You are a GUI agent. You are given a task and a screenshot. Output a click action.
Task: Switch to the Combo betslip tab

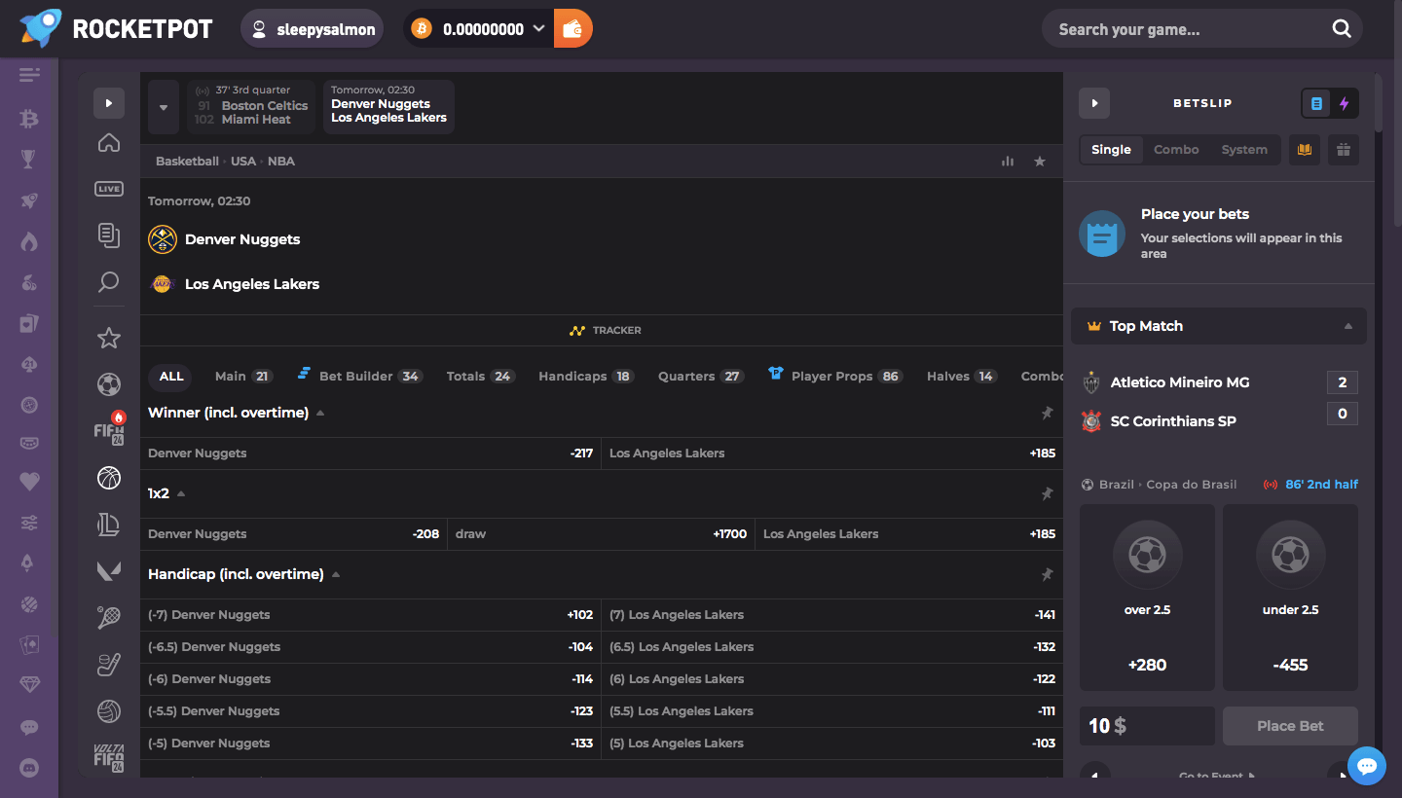tap(1176, 150)
